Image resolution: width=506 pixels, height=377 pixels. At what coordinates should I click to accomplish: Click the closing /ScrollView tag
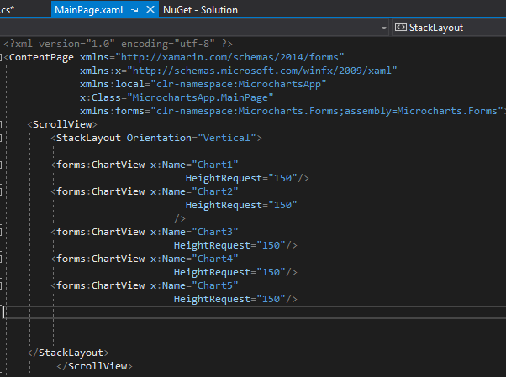click(97, 366)
